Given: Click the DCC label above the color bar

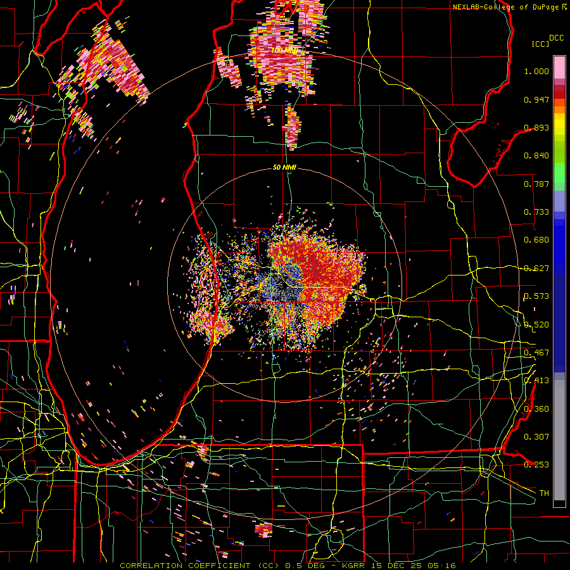Looking at the screenshot, I should tap(556, 38).
